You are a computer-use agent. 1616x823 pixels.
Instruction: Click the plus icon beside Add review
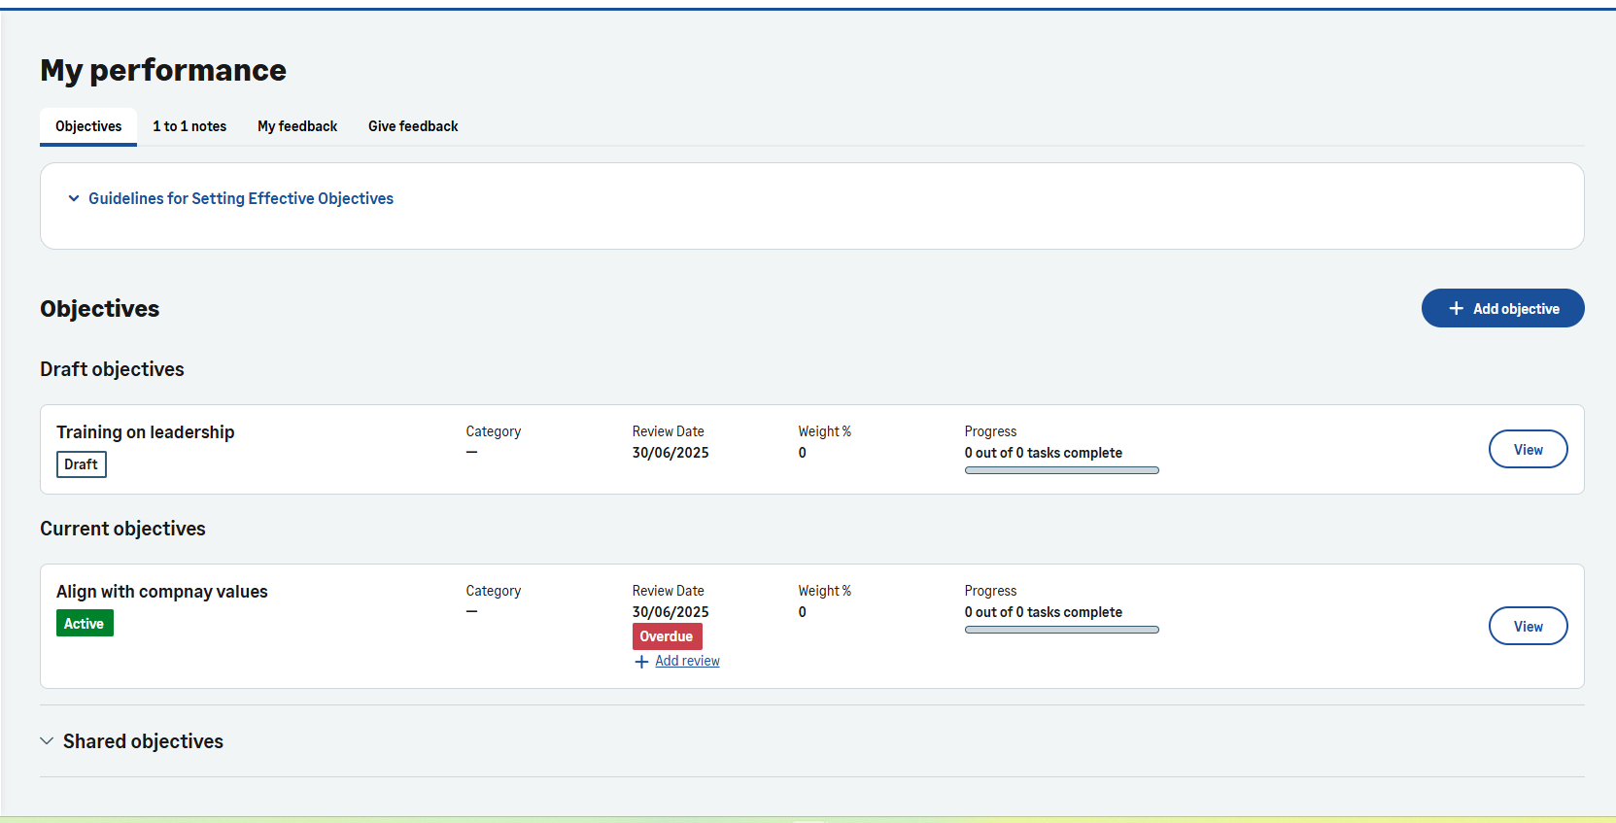tap(641, 662)
